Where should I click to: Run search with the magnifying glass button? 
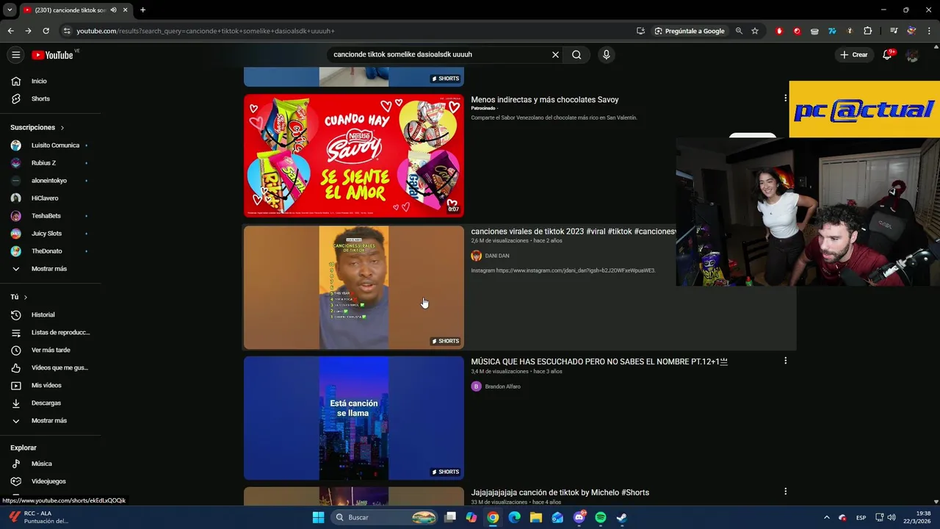click(x=576, y=54)
